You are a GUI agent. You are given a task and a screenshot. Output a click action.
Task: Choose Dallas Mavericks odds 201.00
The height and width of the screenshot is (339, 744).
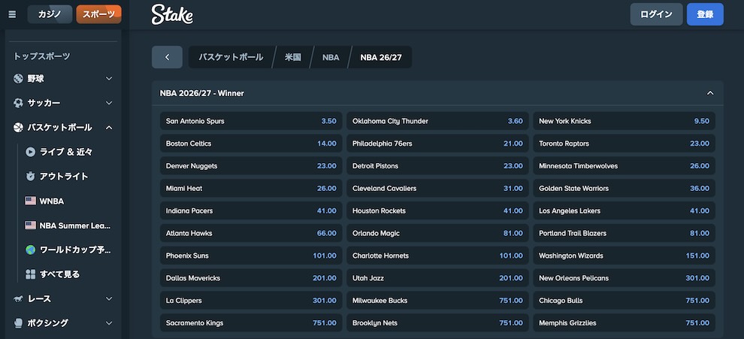click(x=251, y=278)
